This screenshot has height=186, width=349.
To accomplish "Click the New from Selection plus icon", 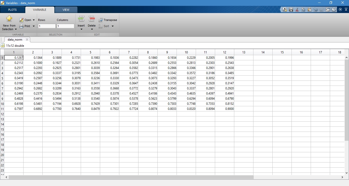I will point(9,19).
